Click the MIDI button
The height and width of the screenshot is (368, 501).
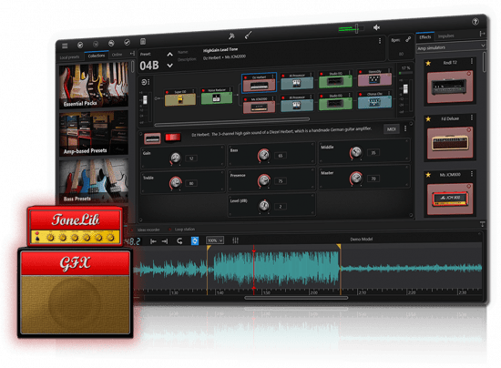[x=392, y=129]
